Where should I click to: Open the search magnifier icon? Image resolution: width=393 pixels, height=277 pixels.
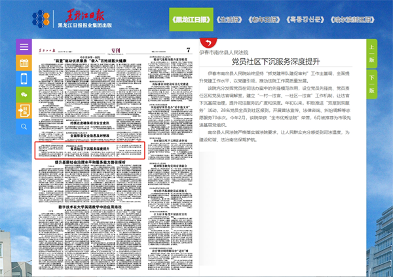[x=24, y=126]
